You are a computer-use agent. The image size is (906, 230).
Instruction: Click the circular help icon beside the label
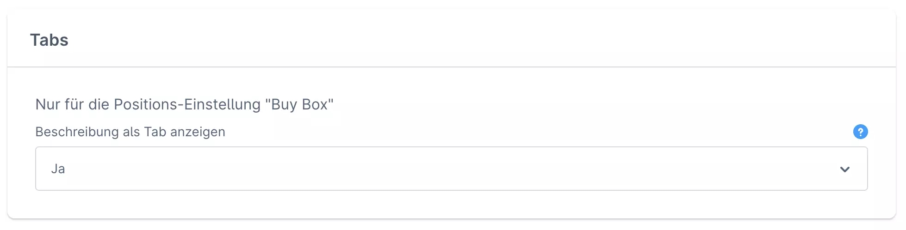pyautogui.click(x=860, y=132)
